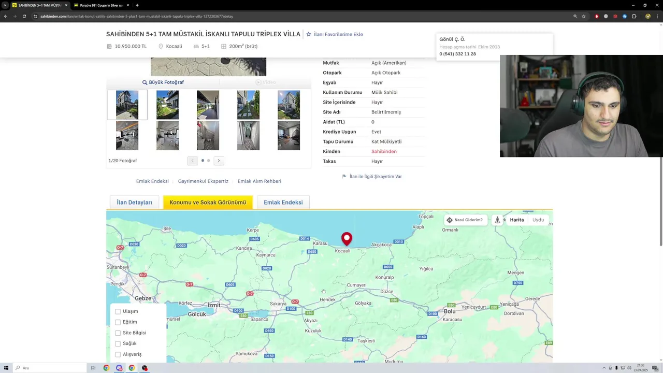The height and width of the screenshot is (373, 663).
Task: Click the browser back arrow
Action: click(6, 16)
